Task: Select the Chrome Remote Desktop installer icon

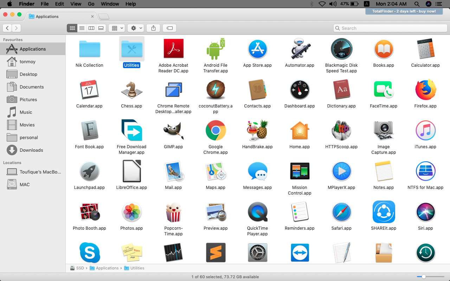Action: point(173,90)
